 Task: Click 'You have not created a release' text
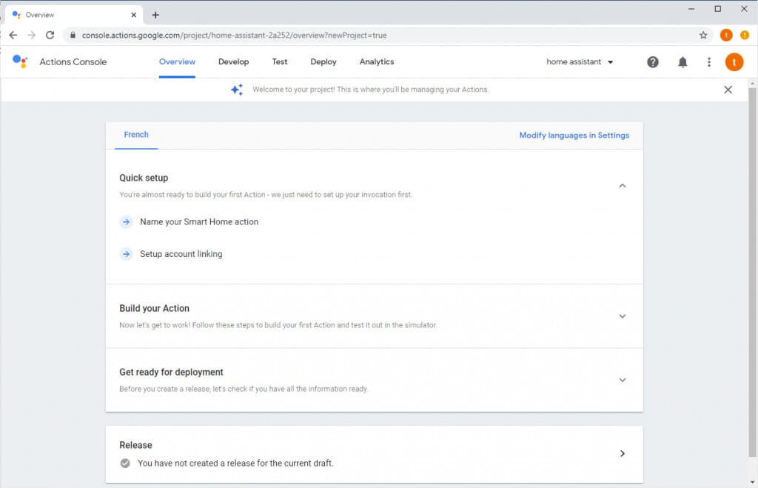click(x=235, y=463)
